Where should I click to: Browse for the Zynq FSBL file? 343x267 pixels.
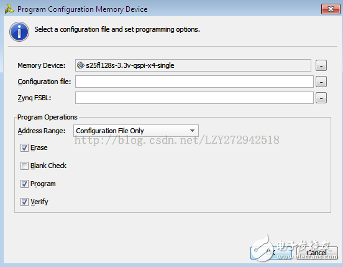[x=321, y=98]
